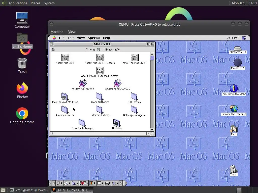
Task: Select the Netscape Navigator folder
Action: tap(135, 111)
